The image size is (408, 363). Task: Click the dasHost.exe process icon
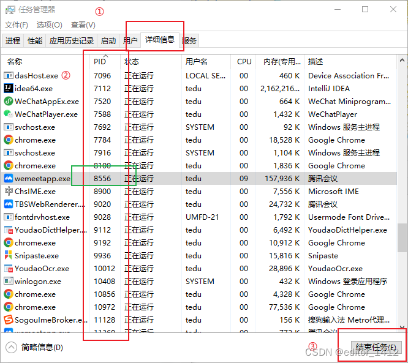(9, 76)
